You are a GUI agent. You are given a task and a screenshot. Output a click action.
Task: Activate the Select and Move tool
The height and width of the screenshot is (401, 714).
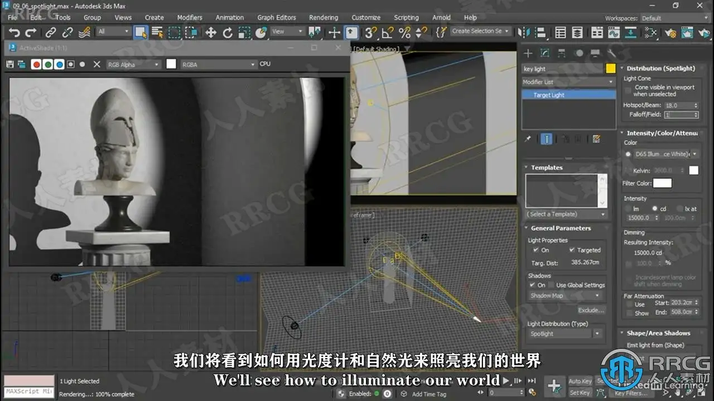tap(211, 32)
